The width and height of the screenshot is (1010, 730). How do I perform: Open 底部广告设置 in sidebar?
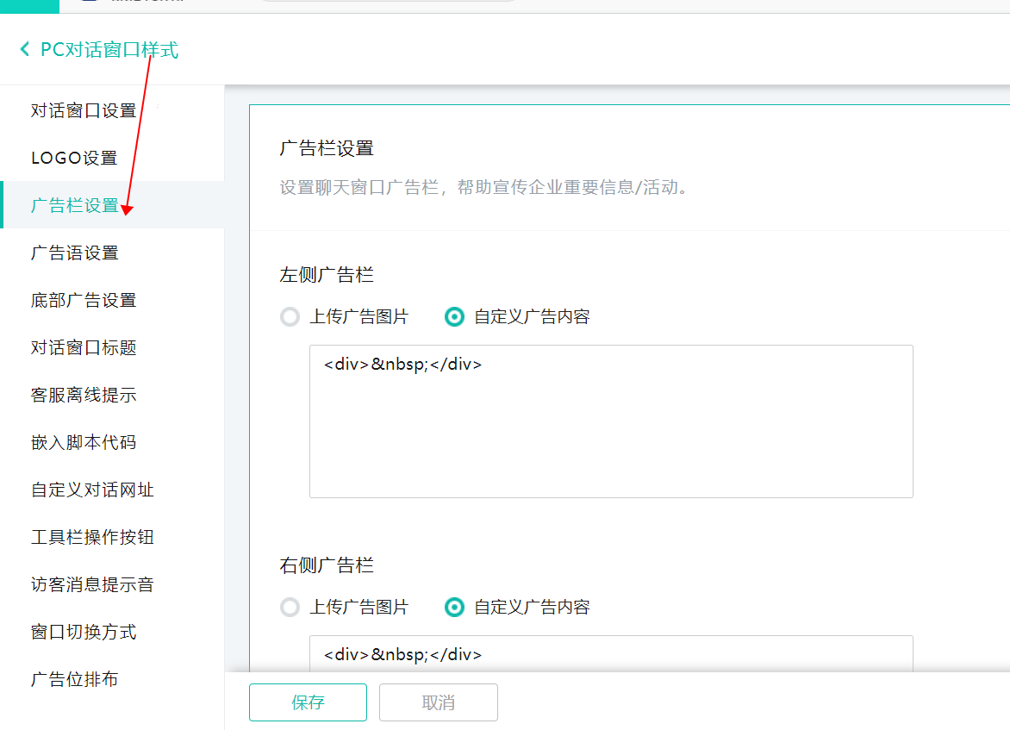click(x=84, y=301)
